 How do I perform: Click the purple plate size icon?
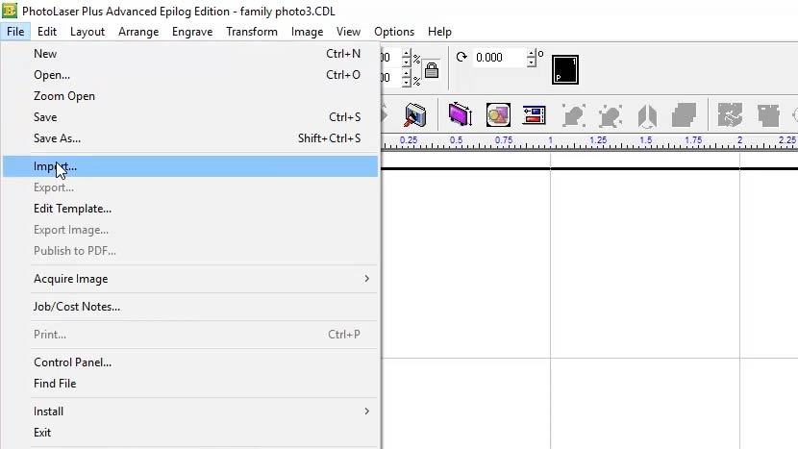[x=461, y=116]
